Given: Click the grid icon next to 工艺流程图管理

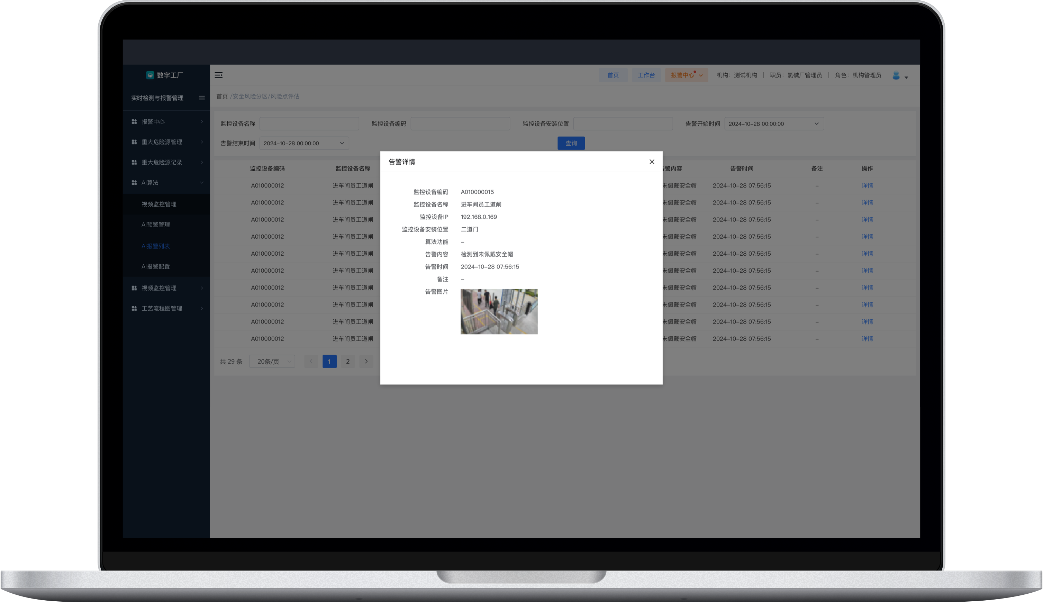Looking at the screenshot, I should 134,309.
